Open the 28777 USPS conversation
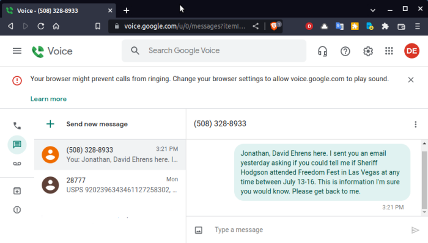This screenshot has height=243, width=428. click(110, 185)
